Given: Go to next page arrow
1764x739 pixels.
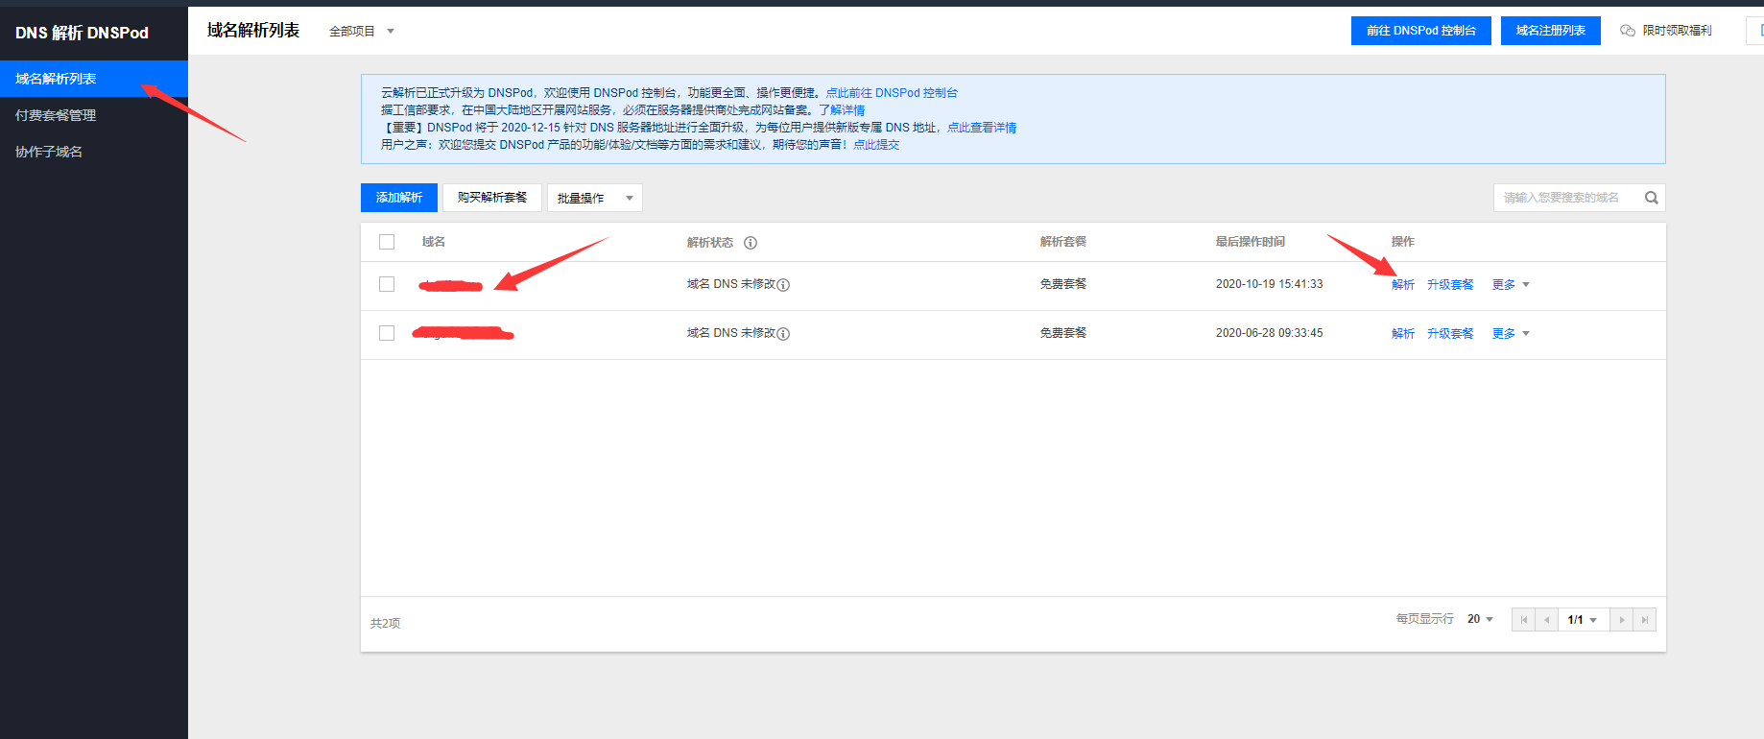Looking at the screenshot, I should [x=1622, y=620].
